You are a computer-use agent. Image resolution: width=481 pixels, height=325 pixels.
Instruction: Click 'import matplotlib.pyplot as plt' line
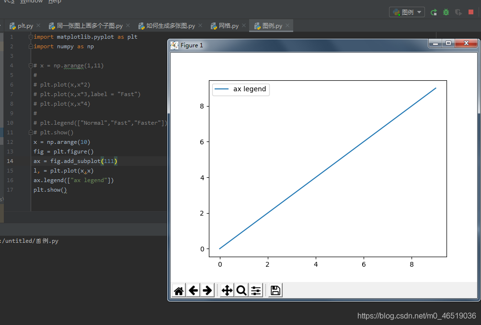(x=86, y=37)
